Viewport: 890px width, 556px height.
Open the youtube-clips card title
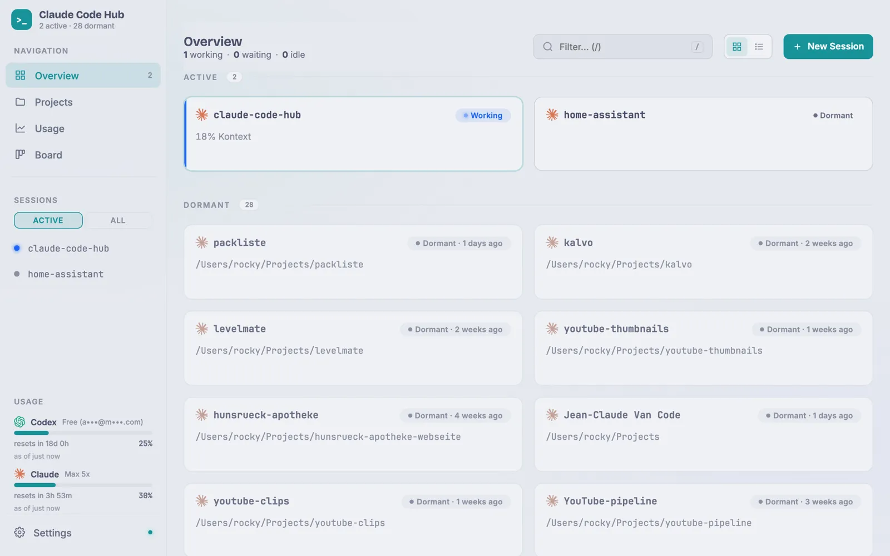(x=251, y=501)
